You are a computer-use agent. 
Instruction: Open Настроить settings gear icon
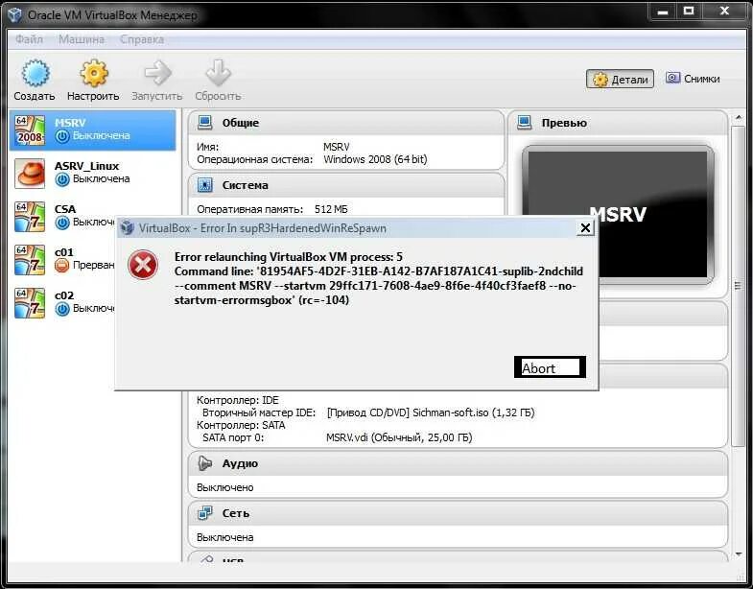click(94, 73)
